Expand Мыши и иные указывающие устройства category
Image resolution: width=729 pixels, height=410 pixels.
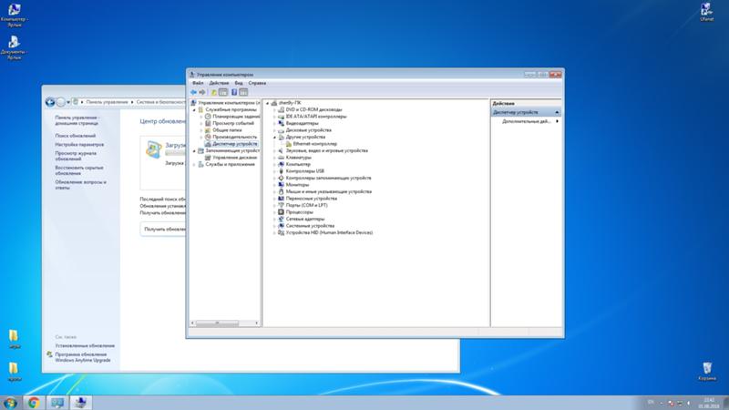click(x=274, y=191)
